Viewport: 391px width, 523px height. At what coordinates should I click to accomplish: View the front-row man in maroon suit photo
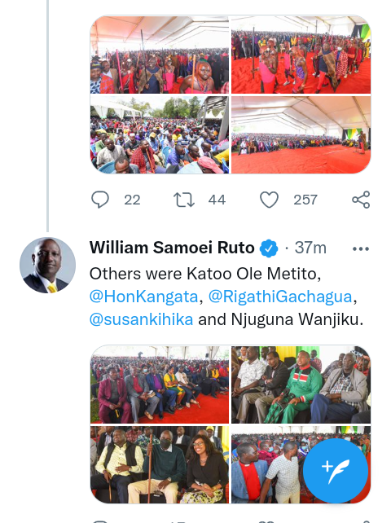coord(160,385)
